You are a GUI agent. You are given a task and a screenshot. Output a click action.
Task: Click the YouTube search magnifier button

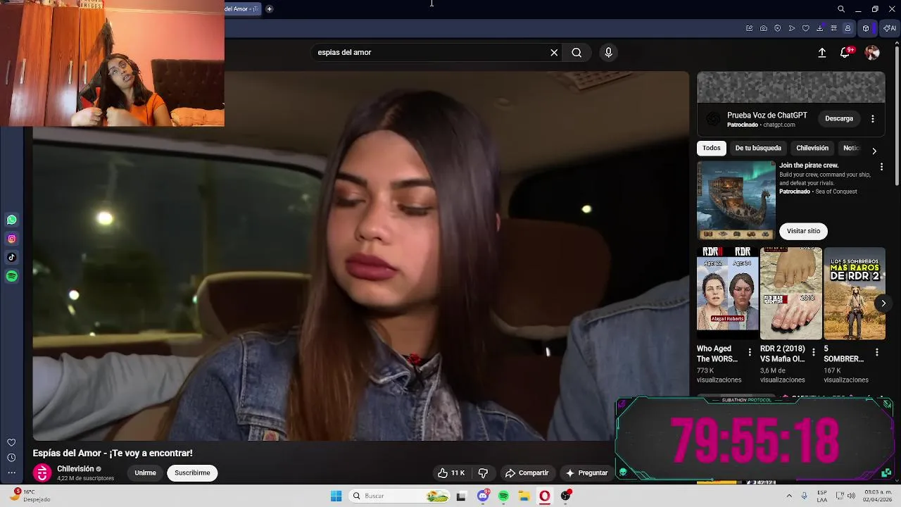[x=576, y=52]
